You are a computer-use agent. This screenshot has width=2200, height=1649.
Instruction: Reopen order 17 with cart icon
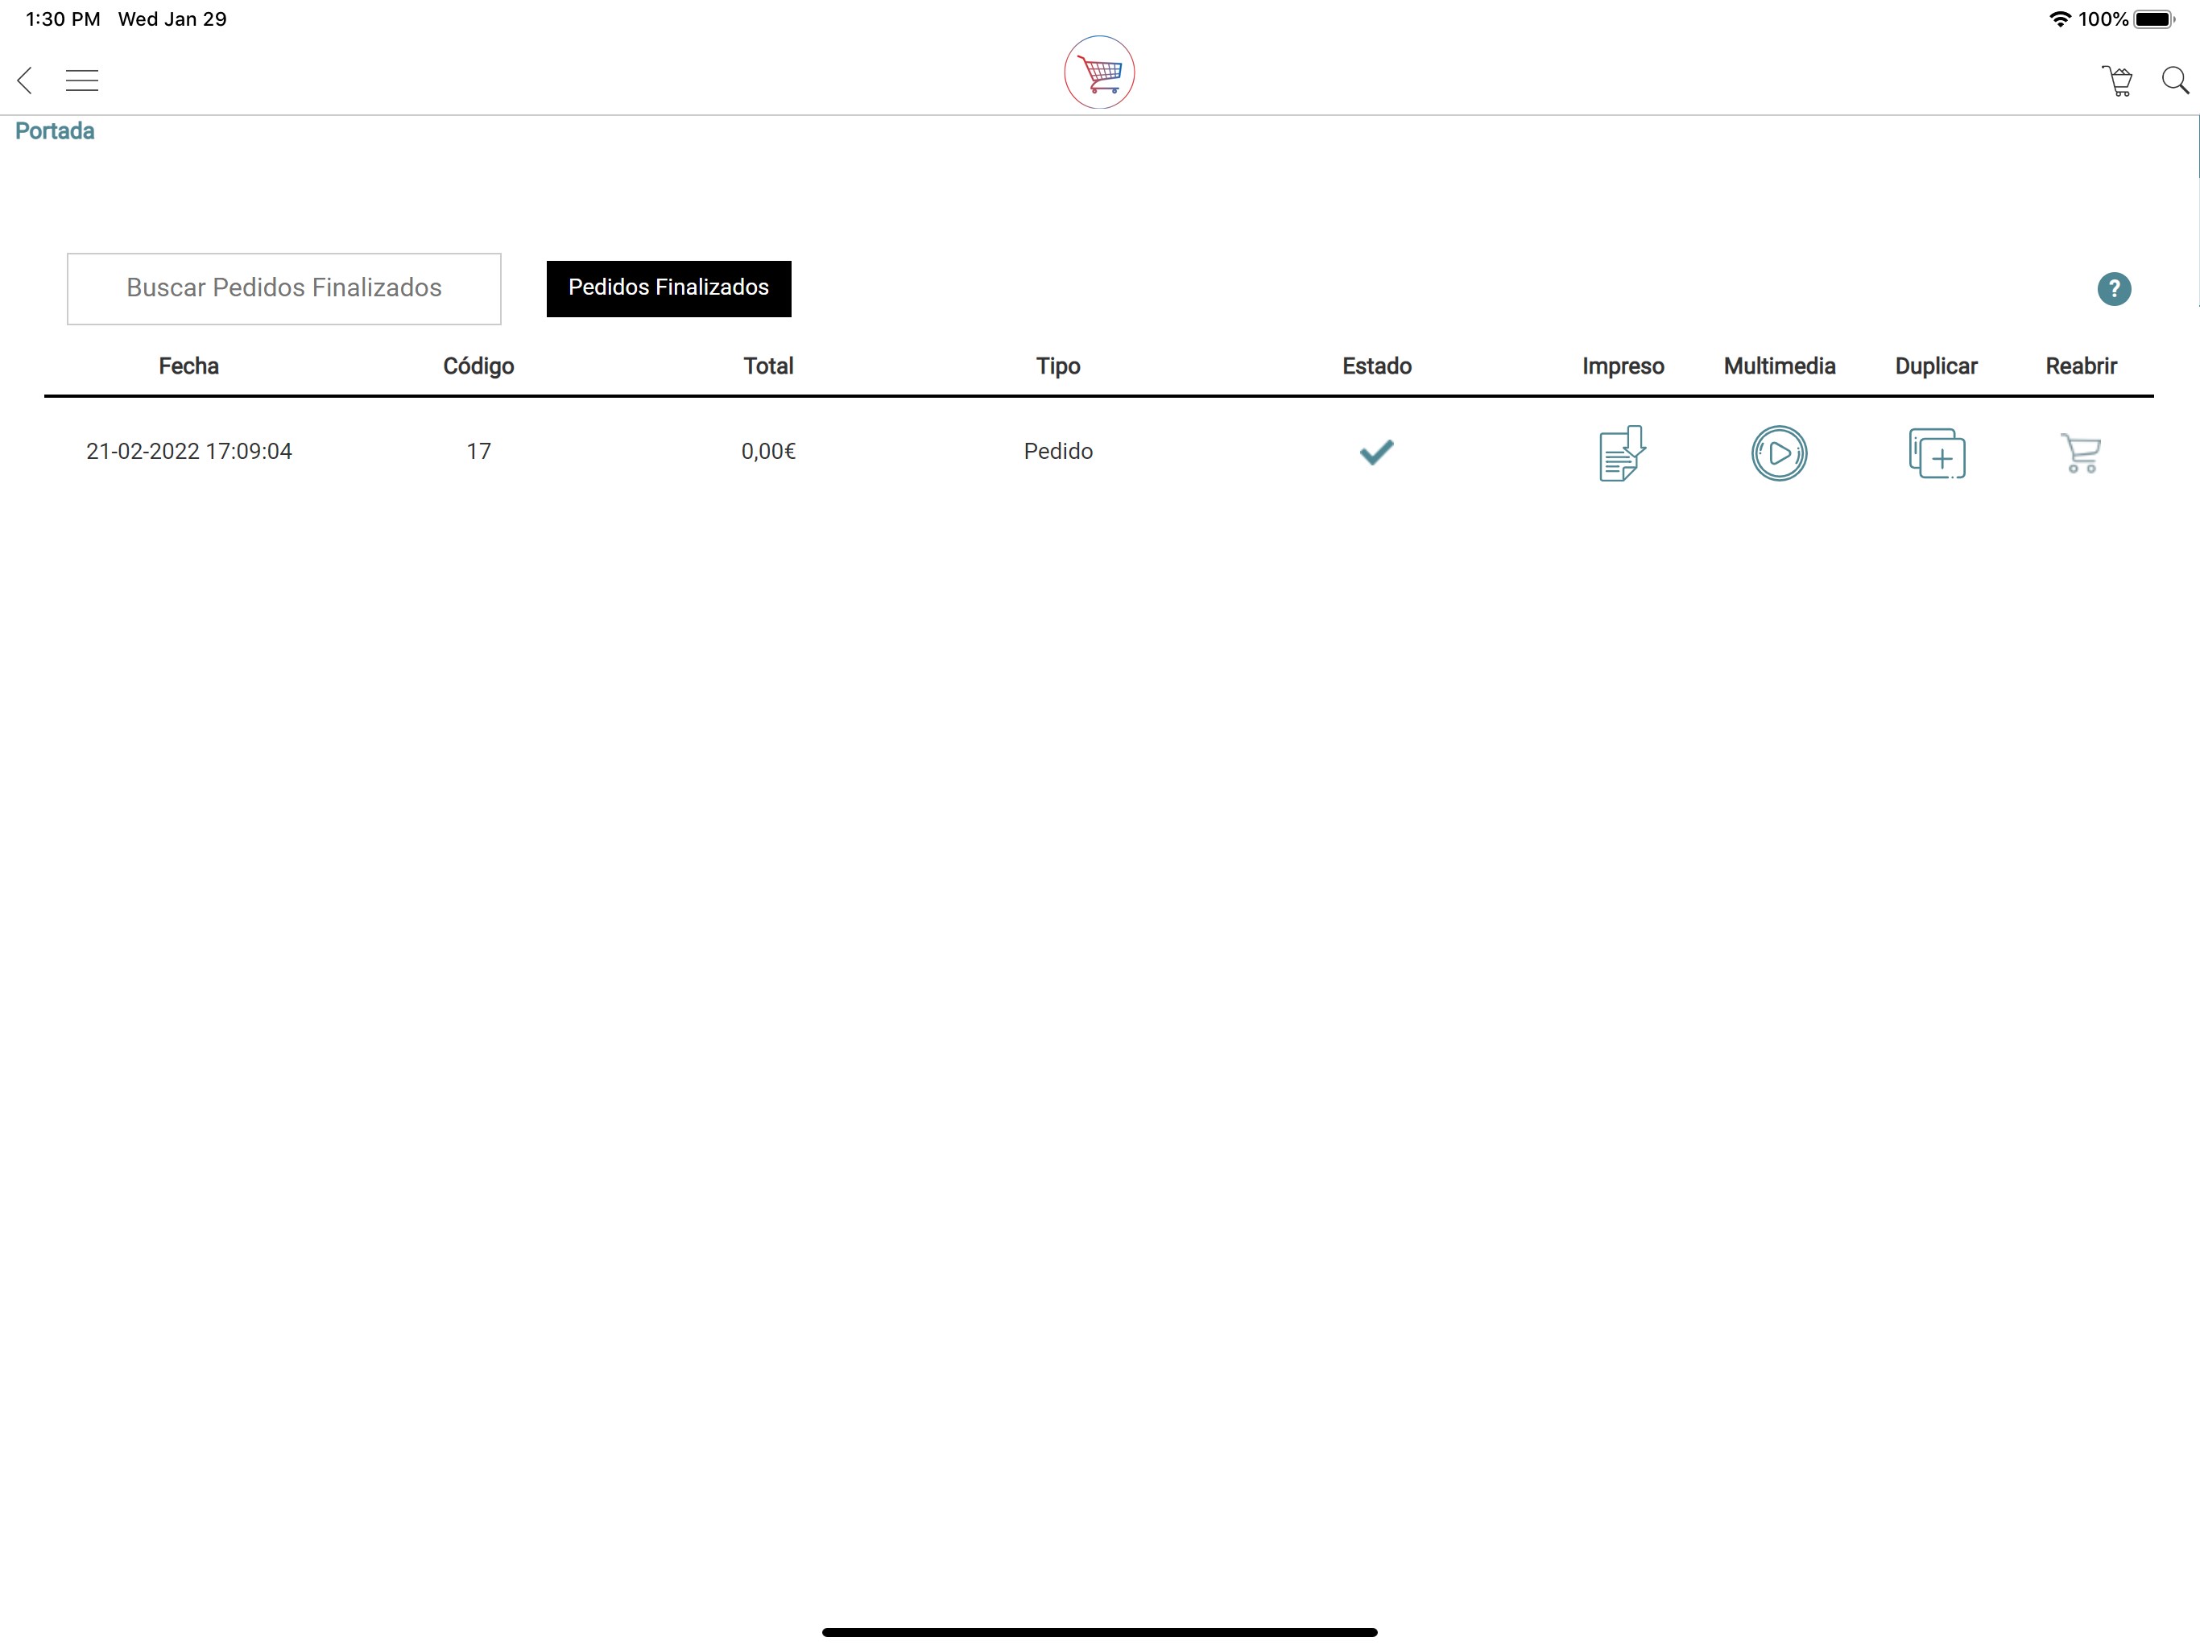click(x=2081, y=453)
